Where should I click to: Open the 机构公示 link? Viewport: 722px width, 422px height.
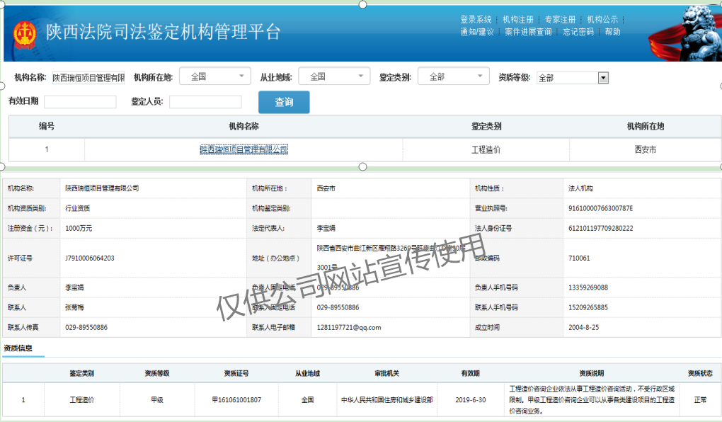pos(602,20)
